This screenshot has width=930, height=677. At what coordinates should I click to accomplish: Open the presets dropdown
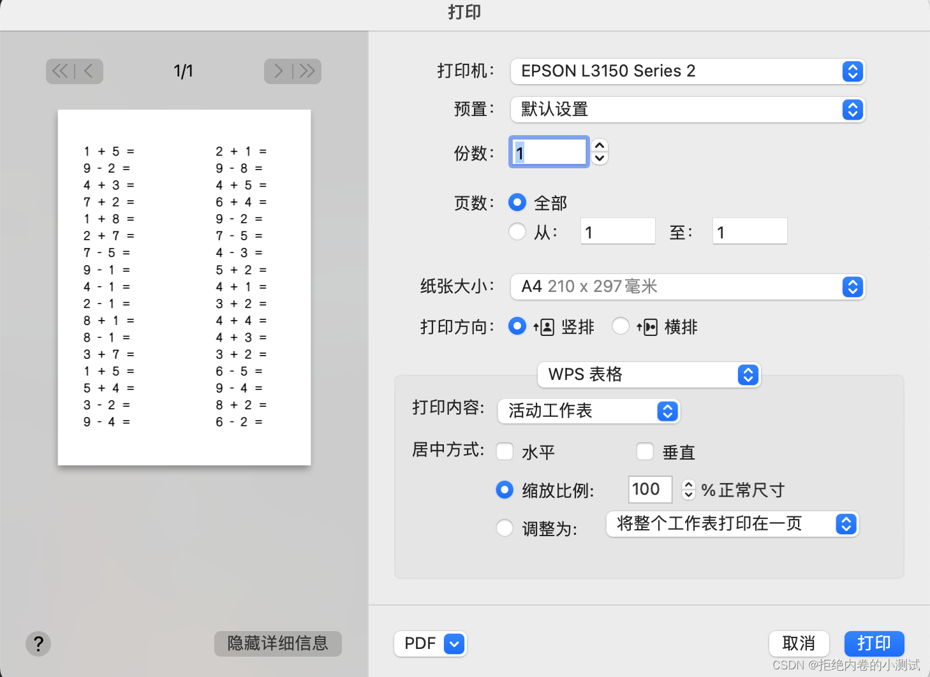point(688,110)
